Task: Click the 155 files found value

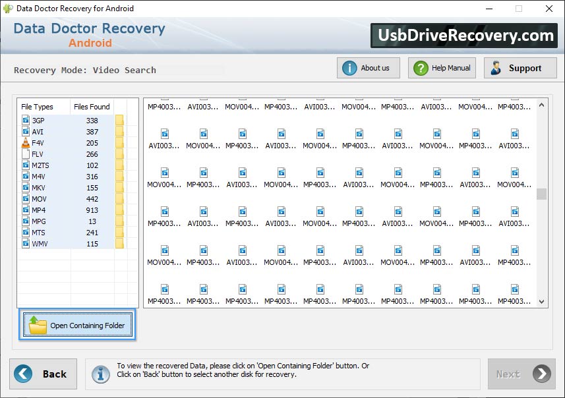Action: [92, 188]
